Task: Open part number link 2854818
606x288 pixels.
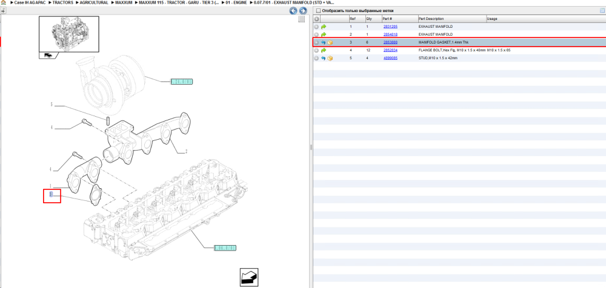Action: click(390, 34)
